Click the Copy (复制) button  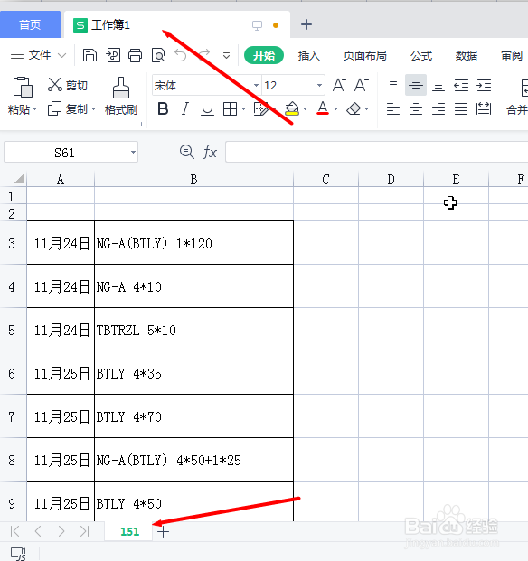point(68,108)
